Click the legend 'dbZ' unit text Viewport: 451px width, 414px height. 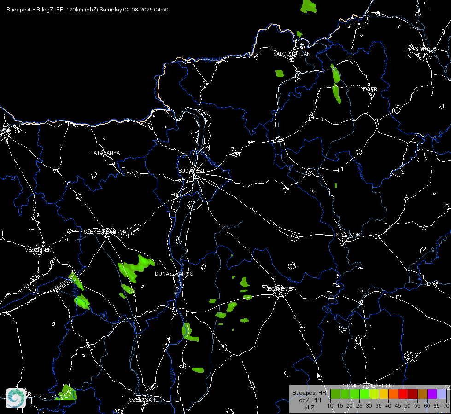pyautogui.click(x=309, y=408)
